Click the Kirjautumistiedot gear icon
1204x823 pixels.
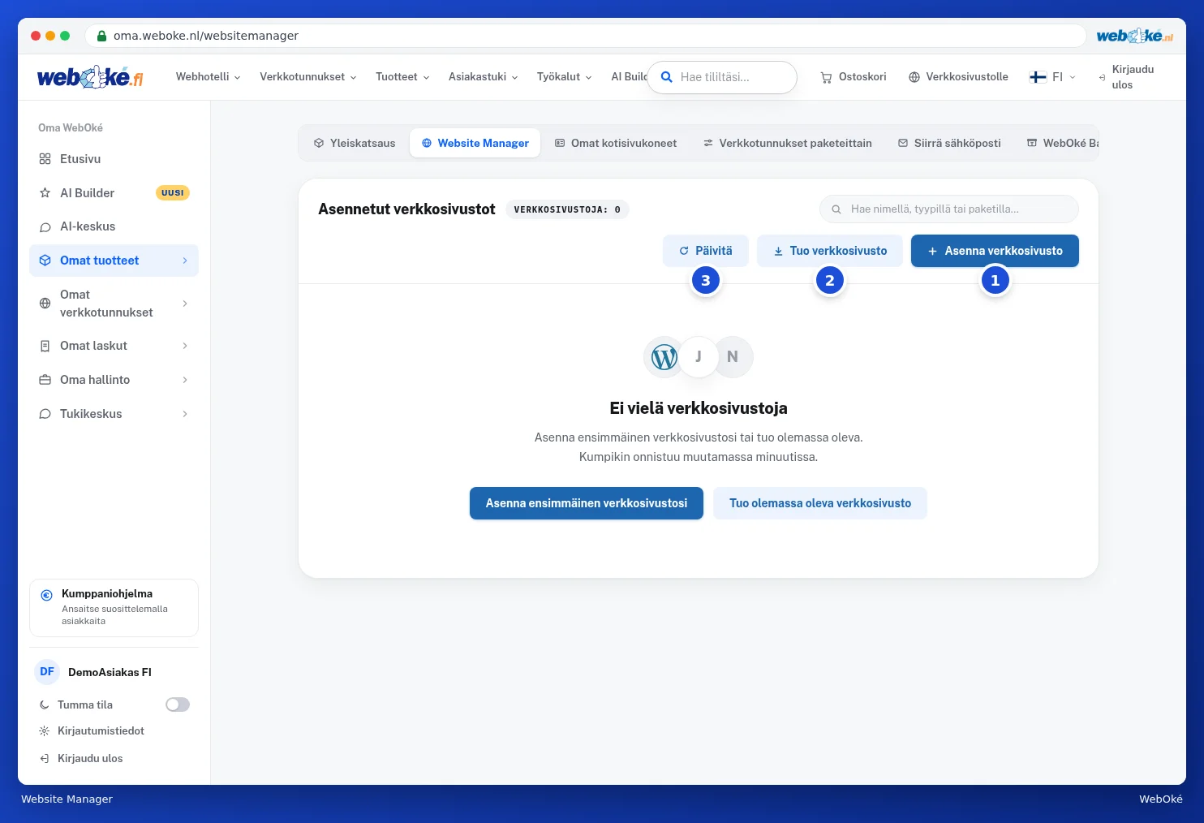[45, 731]
